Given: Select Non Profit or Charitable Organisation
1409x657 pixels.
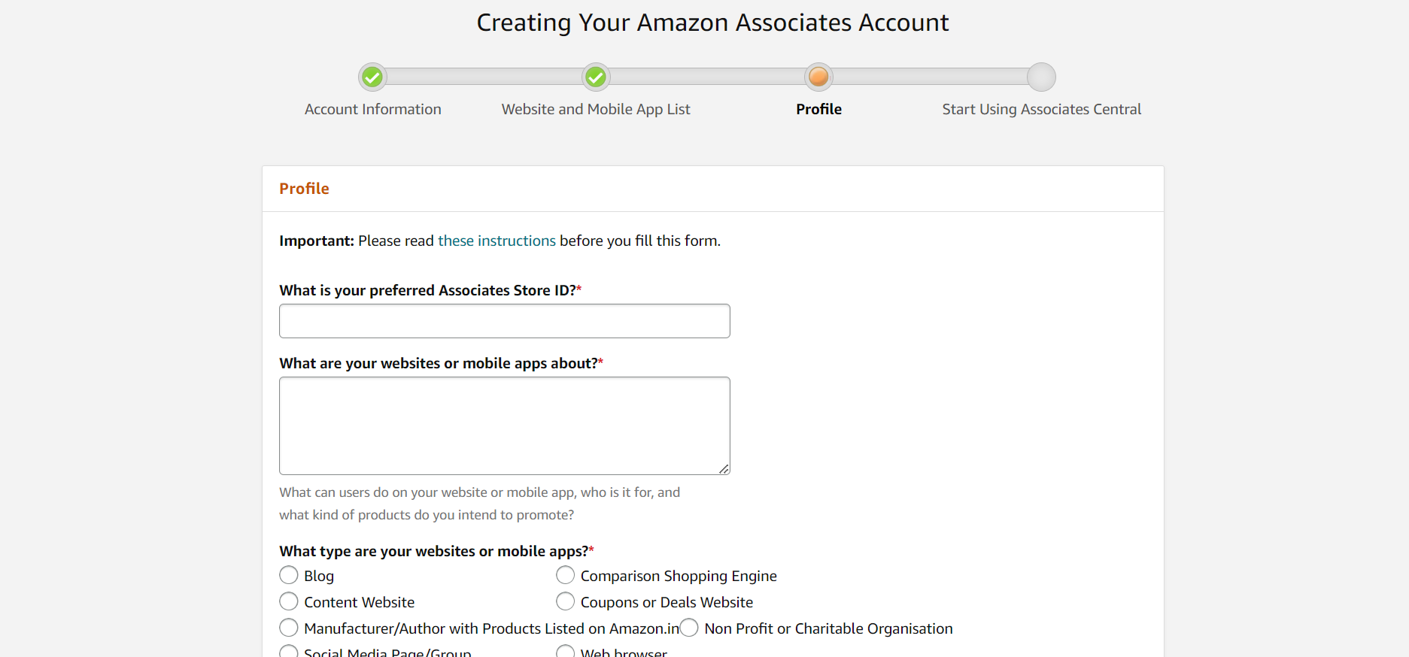Looking at the screenshot, I should tap(689, 627).
